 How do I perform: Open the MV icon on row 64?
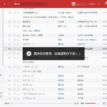34,98
